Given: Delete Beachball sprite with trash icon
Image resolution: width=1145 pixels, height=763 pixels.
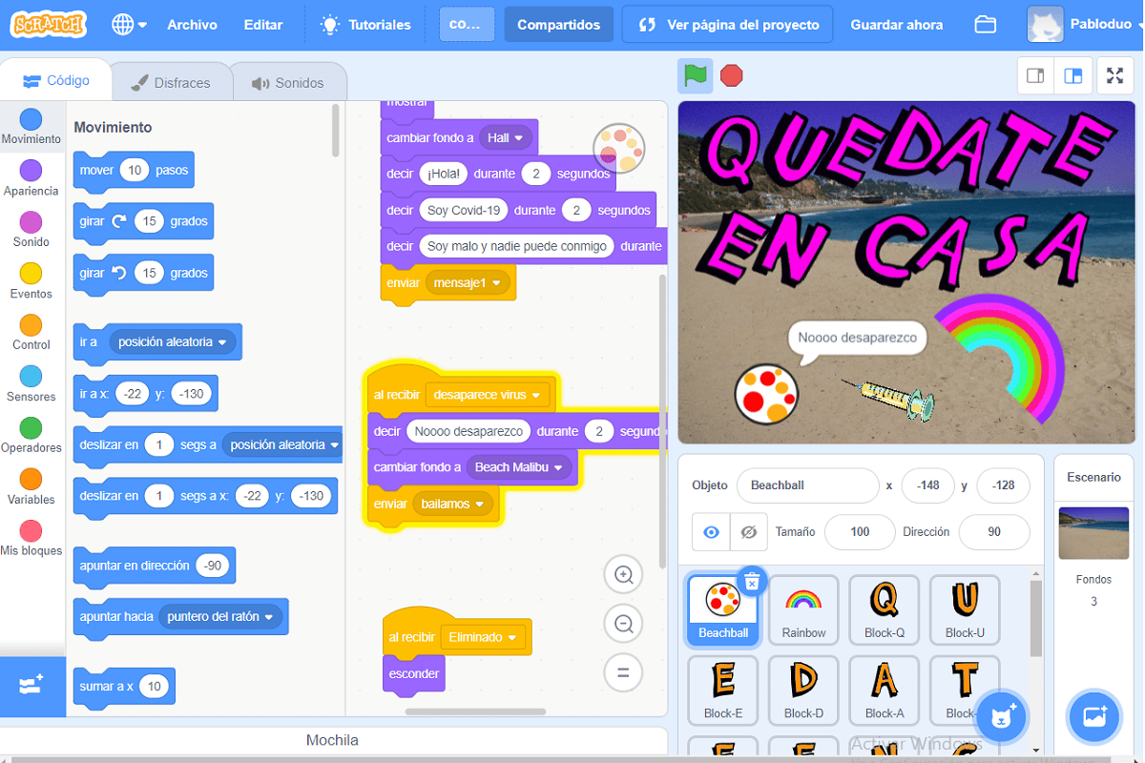Looking at the screenshot, I should [752, 581].
